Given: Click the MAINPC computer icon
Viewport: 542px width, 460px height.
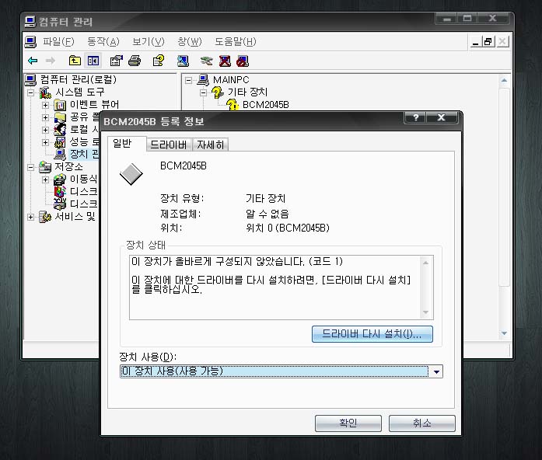Looking at the screenshot, I should (x=203, y=80).
